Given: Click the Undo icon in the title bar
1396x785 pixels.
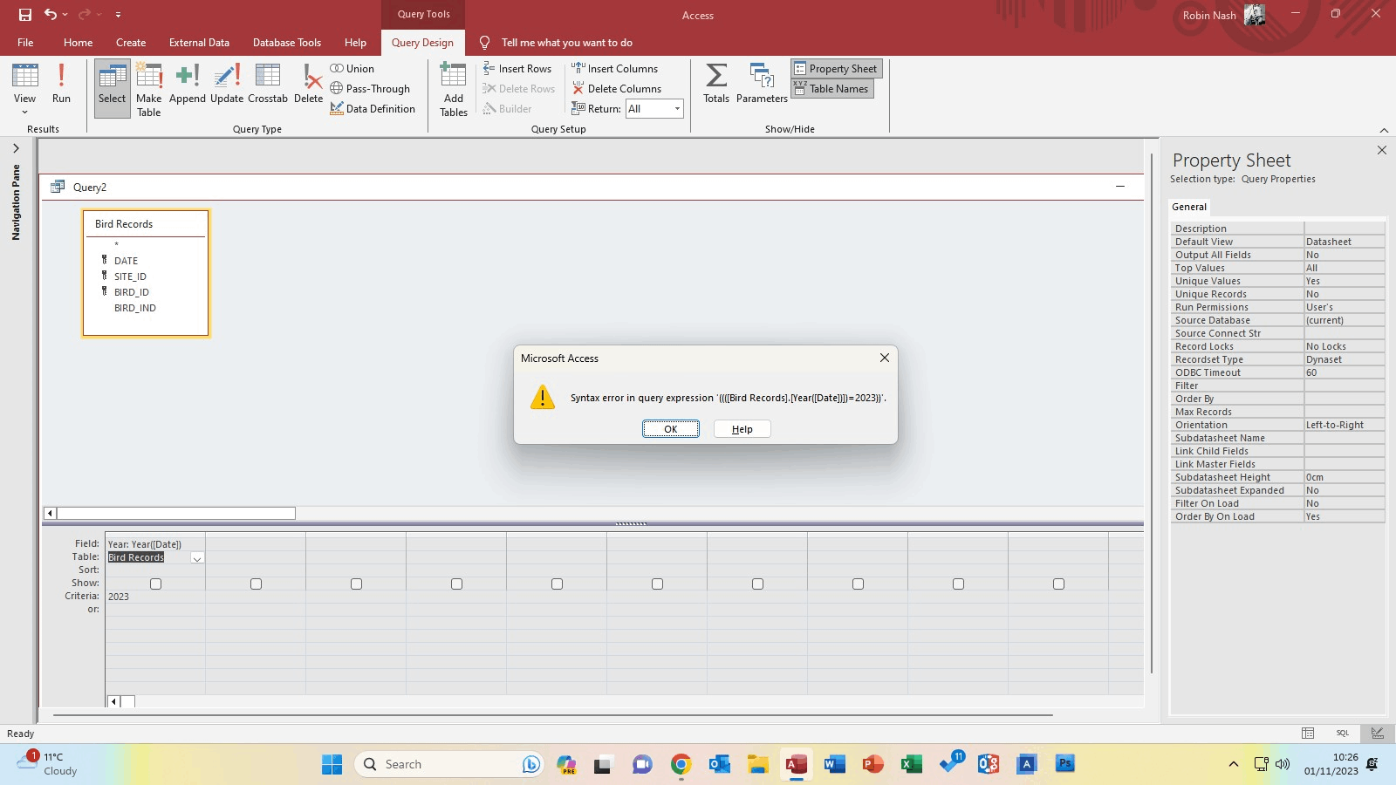Looking at the screenshot, I should click(x=51, y=15).
